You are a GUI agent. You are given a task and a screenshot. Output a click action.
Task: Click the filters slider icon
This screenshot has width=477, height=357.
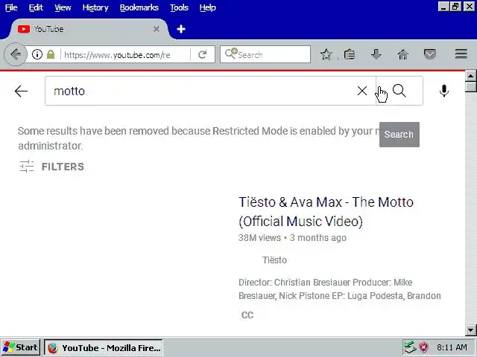(27, 167)
